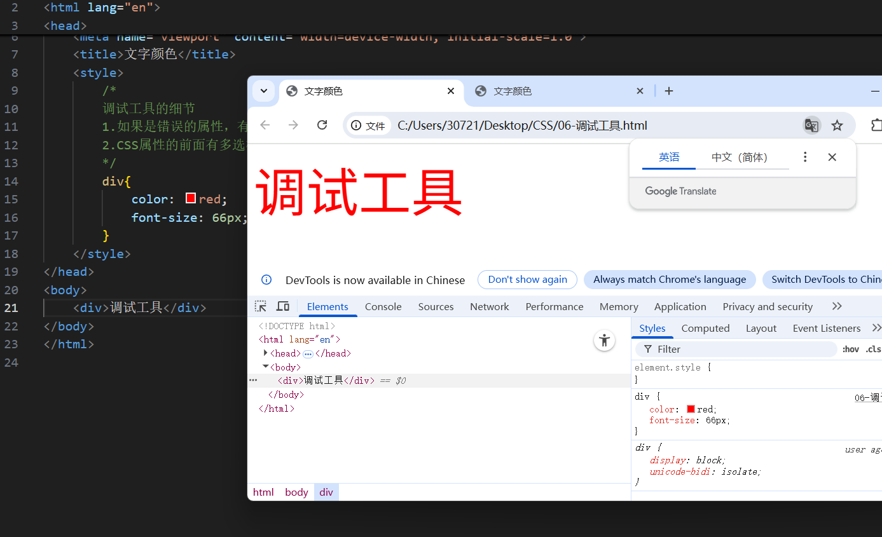The height and width of the screenshot is (537, 882).
Task: Click the Don't show again button
Action: coord(527,280)
